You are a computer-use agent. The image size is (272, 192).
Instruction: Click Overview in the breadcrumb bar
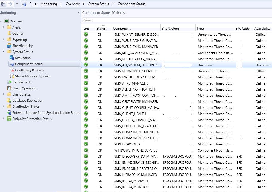click(x=73, y=4)
